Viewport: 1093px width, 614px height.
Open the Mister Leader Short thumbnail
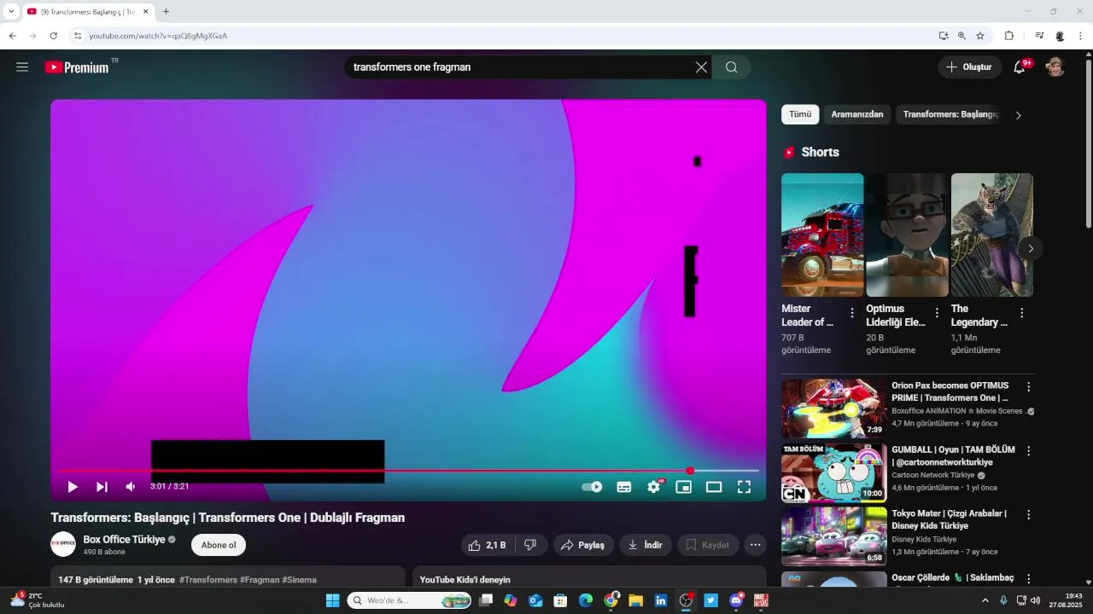[x=822, y=235]
